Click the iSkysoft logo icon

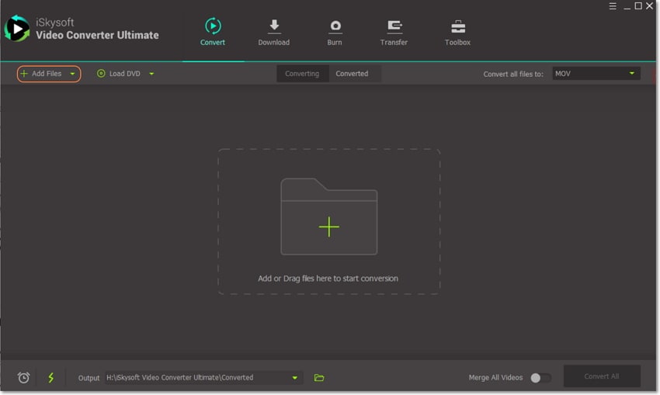pos(17,29)
